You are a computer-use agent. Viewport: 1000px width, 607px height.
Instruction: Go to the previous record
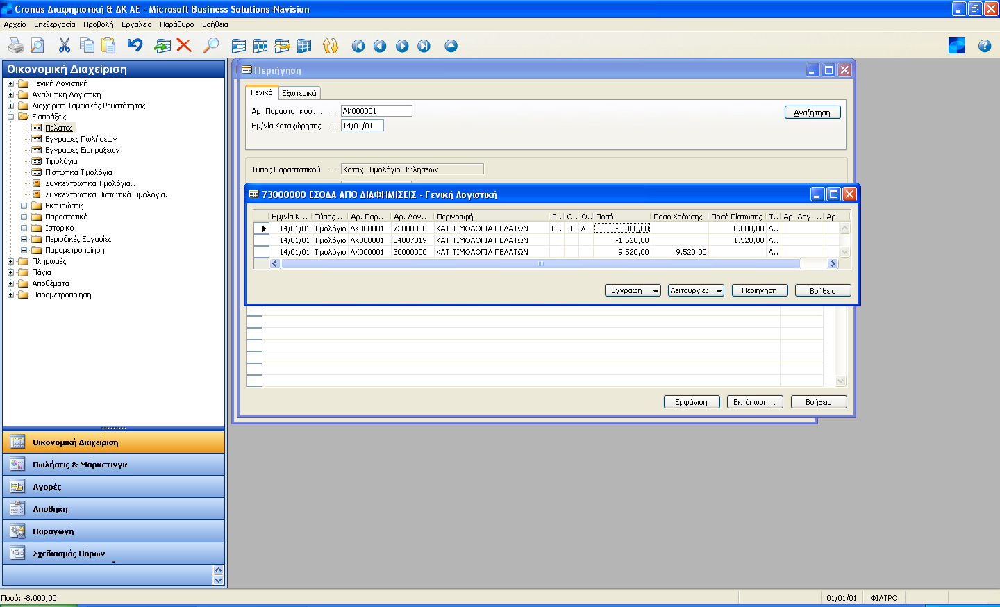(x=380, y=46)
